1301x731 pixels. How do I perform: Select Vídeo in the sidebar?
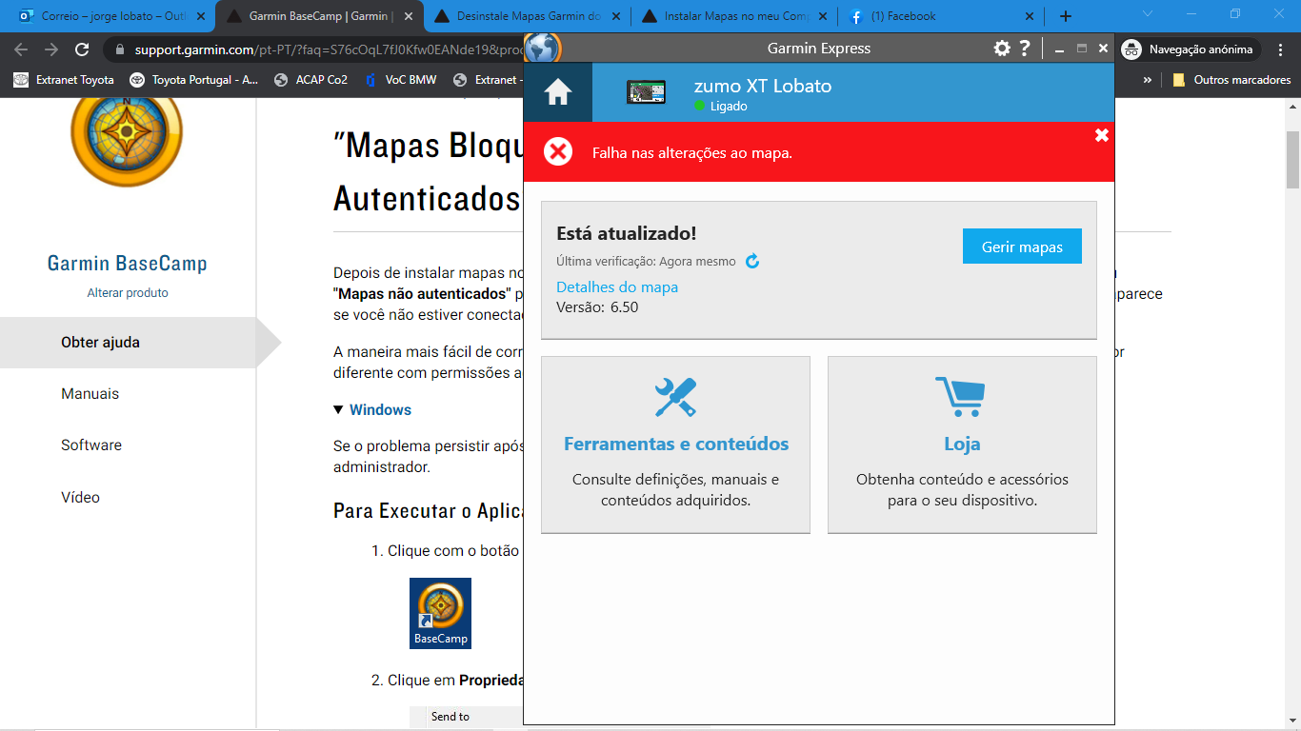tap(80, 497)
